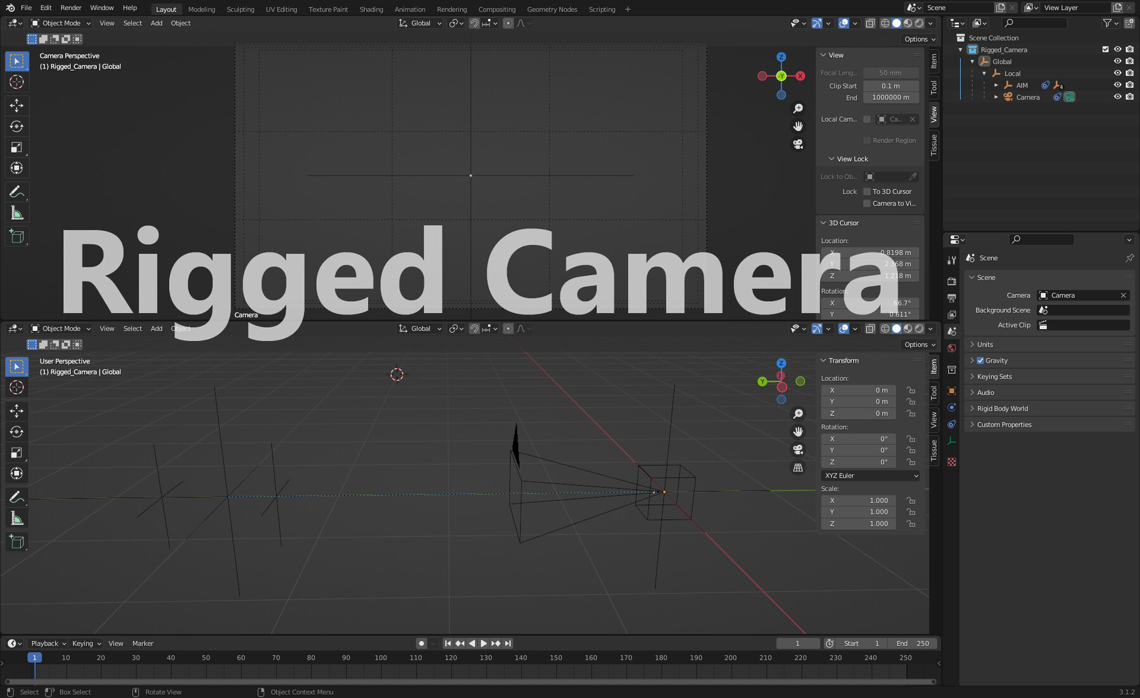Select the Move tool in bottom viewport
This screenshot has height=698, width=1140.
click(x=16, y=411)
